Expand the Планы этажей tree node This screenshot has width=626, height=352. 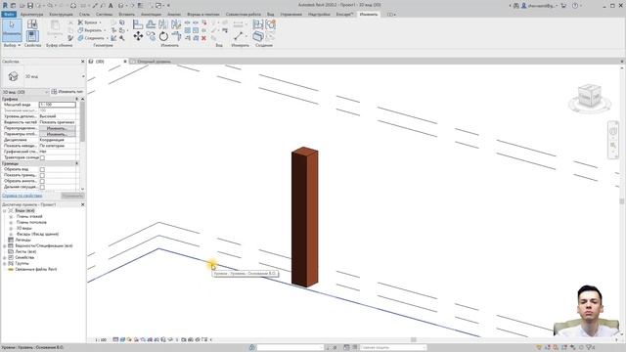(11, 216)
